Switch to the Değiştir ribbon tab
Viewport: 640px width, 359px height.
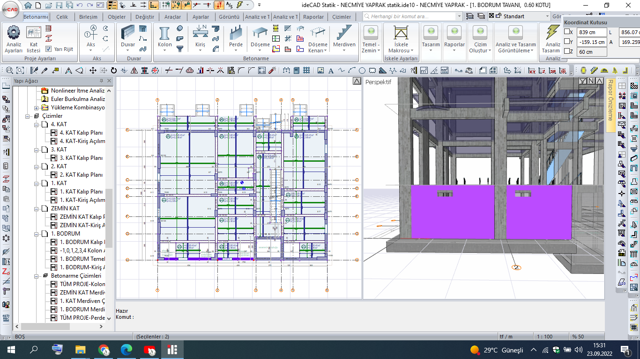point(145,16)
